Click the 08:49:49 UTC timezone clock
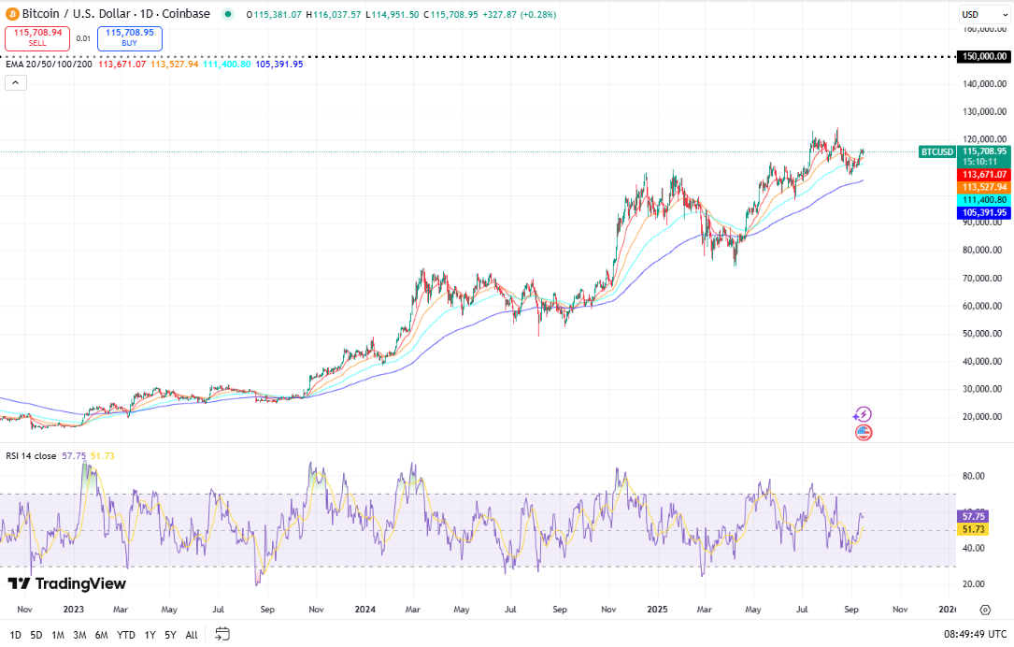 975,634
